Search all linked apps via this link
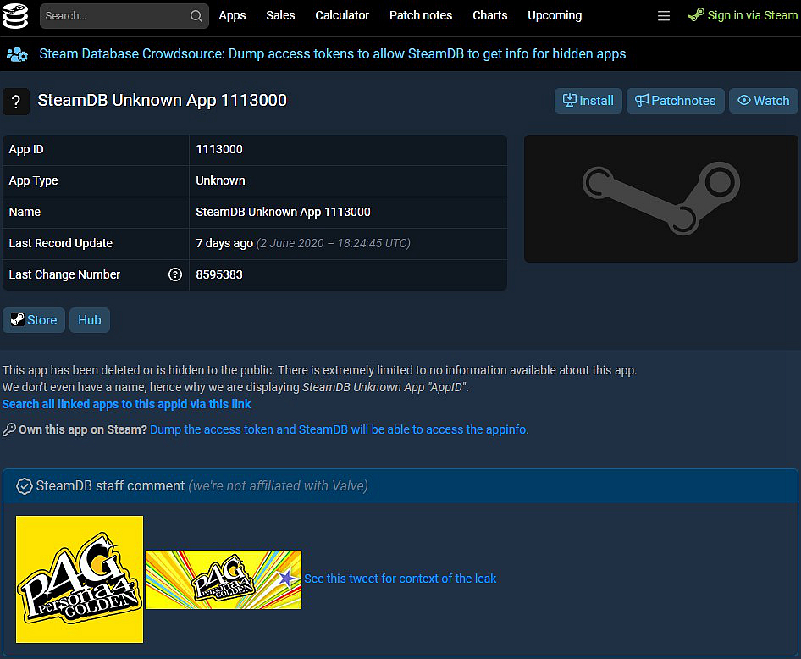801x659 pixels. 127,405
